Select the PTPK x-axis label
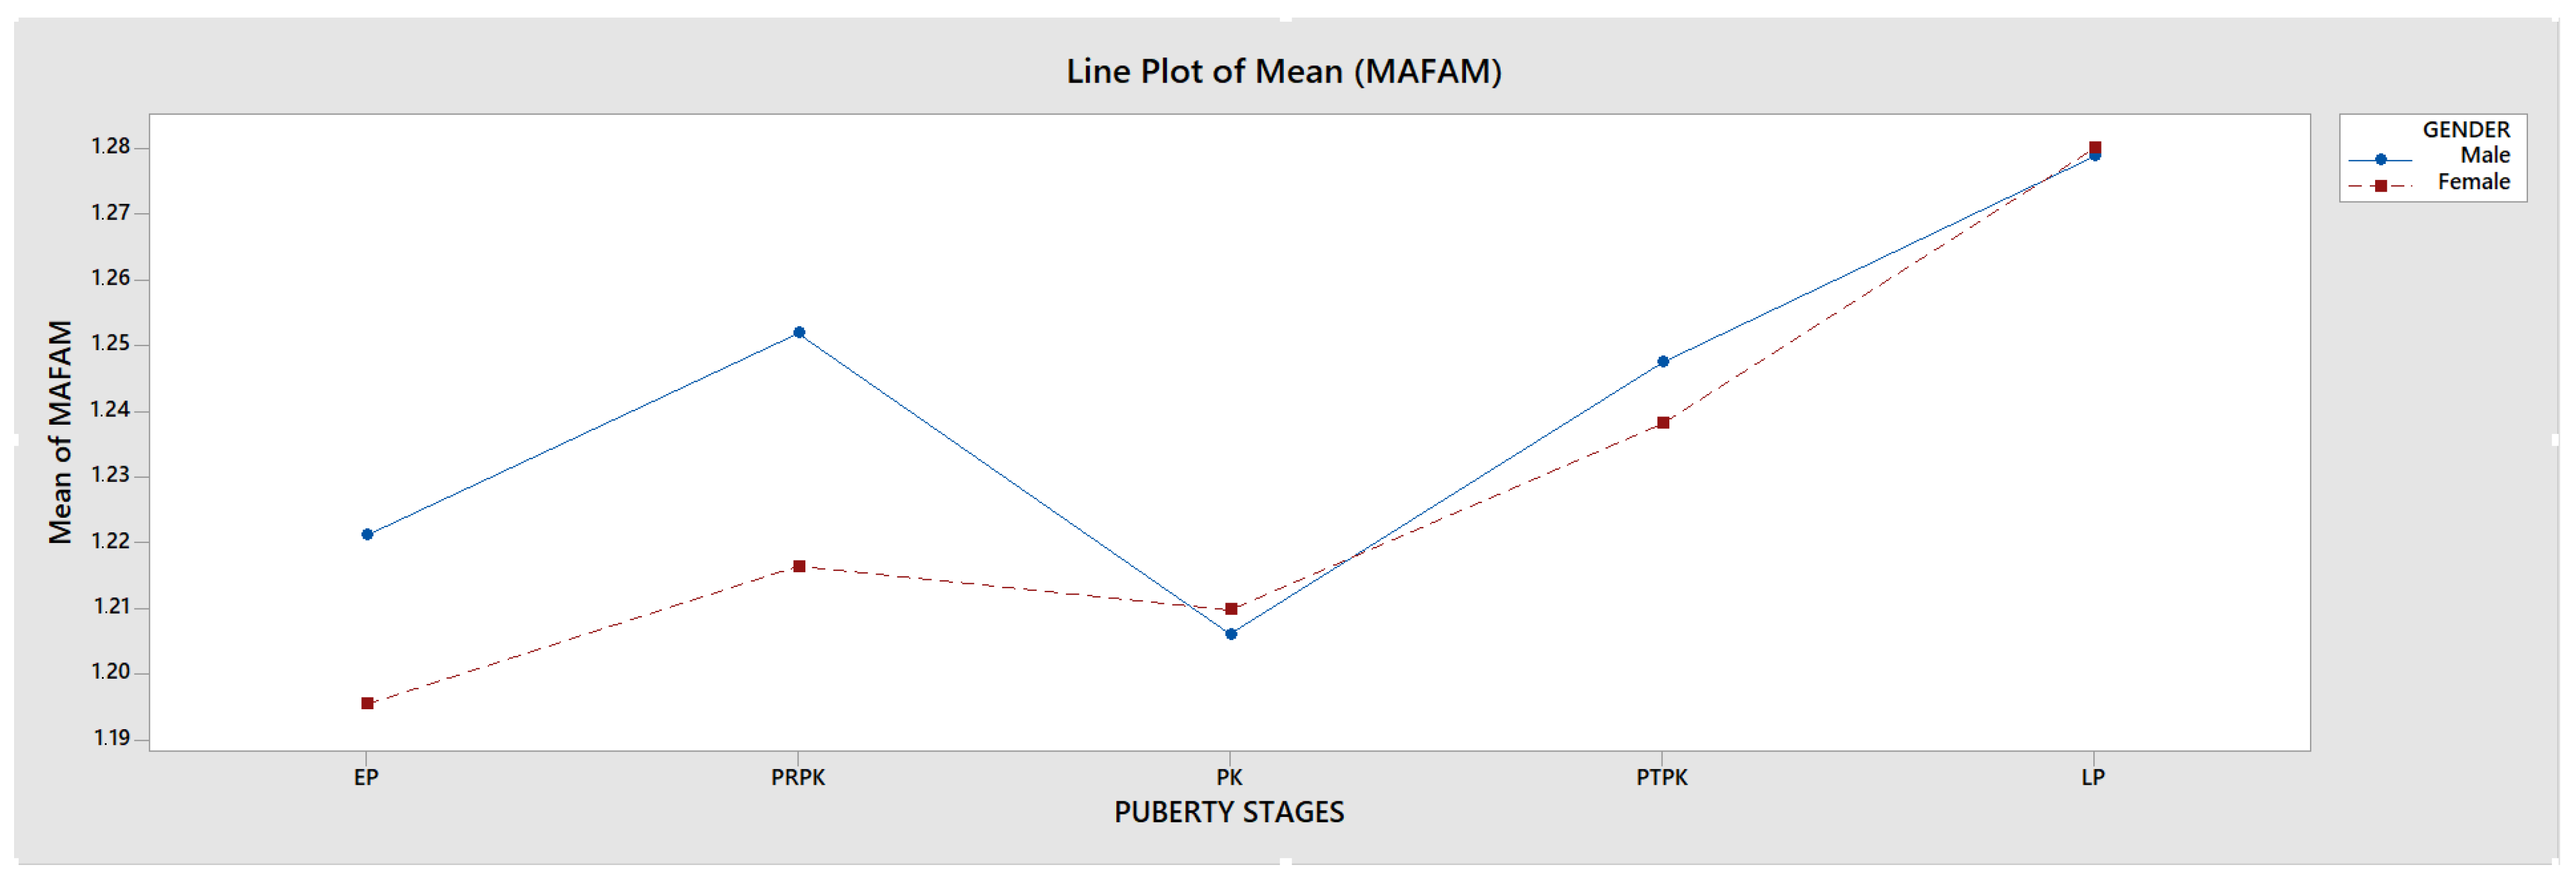Viewport: 2576px width, 882px height. [1661, 777]
